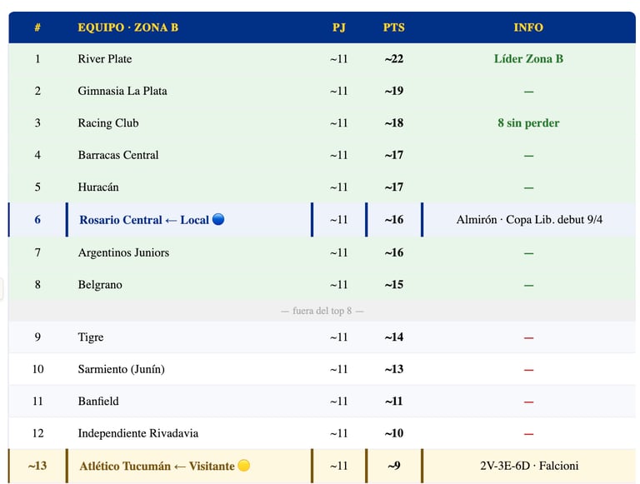This screenshot has height=484, width=640.
Task: Click the Líder Zona B info text
Action: tap(528, 59)
